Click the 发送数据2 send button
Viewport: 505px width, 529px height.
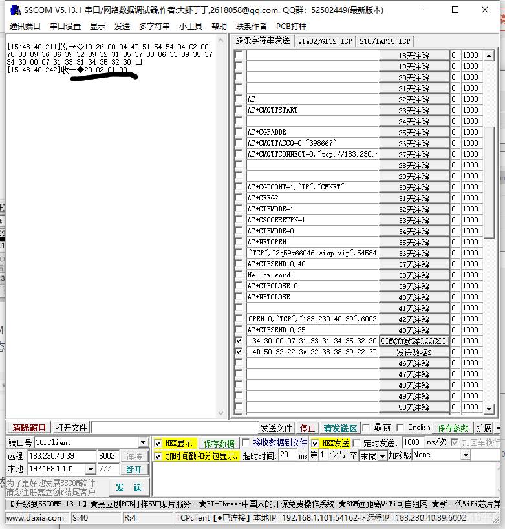tap(414, 352)
